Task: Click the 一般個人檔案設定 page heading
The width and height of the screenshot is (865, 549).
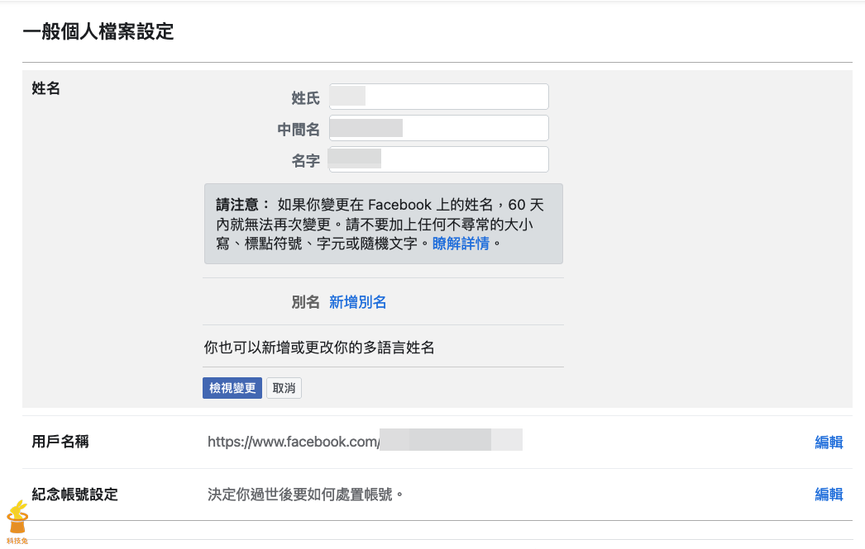Action: tap(98, 32)
